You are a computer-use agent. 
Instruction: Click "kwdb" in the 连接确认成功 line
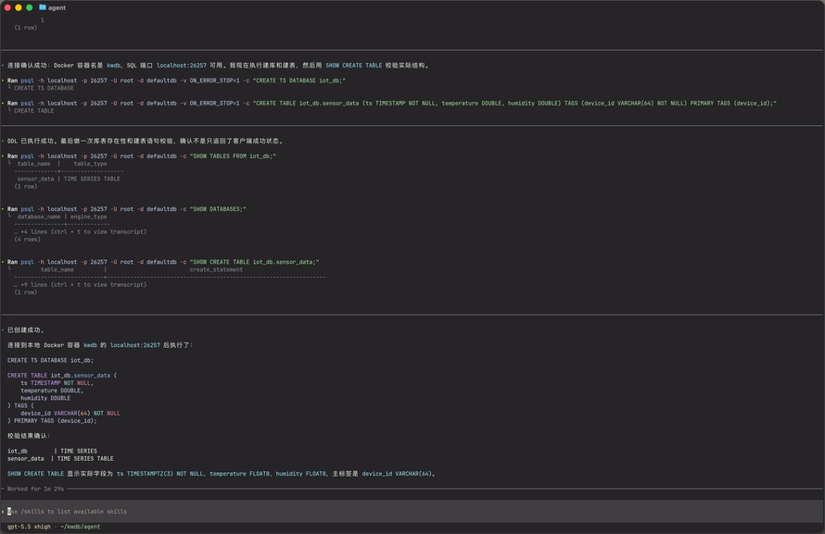click(x=114, y=66)
